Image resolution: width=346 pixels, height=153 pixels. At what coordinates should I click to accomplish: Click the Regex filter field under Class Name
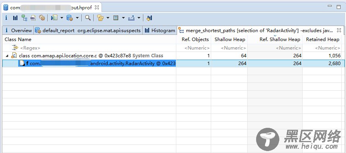click(x=89, y=48)
